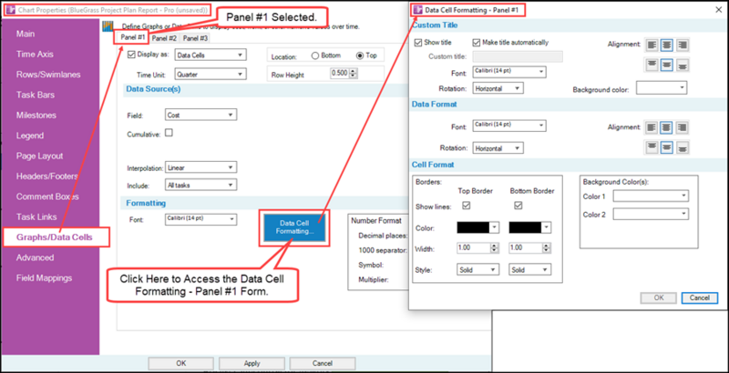
Task: Center the Custom Title horizontally
Action: (x=667, y=45)
